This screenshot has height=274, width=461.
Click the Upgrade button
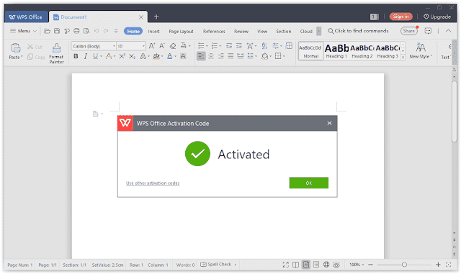437,17
